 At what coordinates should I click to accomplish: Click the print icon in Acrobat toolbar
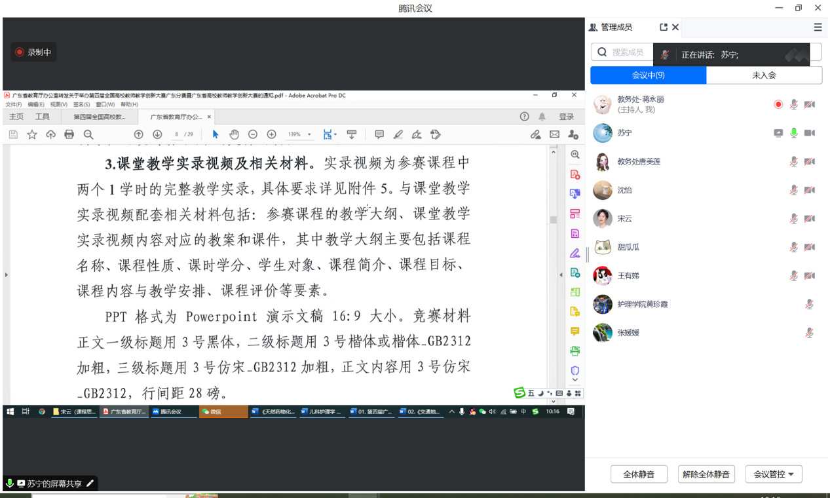pyautogui.click(x=69, y=134)
